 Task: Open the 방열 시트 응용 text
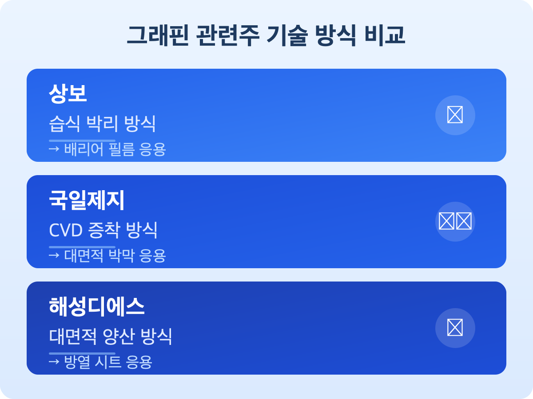(108, 362)
